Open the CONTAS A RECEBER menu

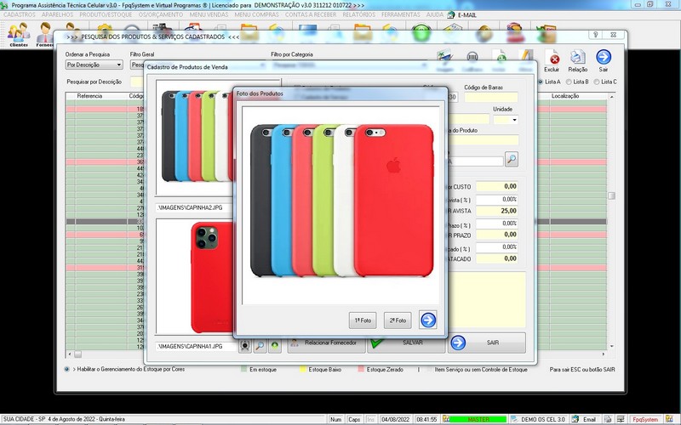[311, 14]
